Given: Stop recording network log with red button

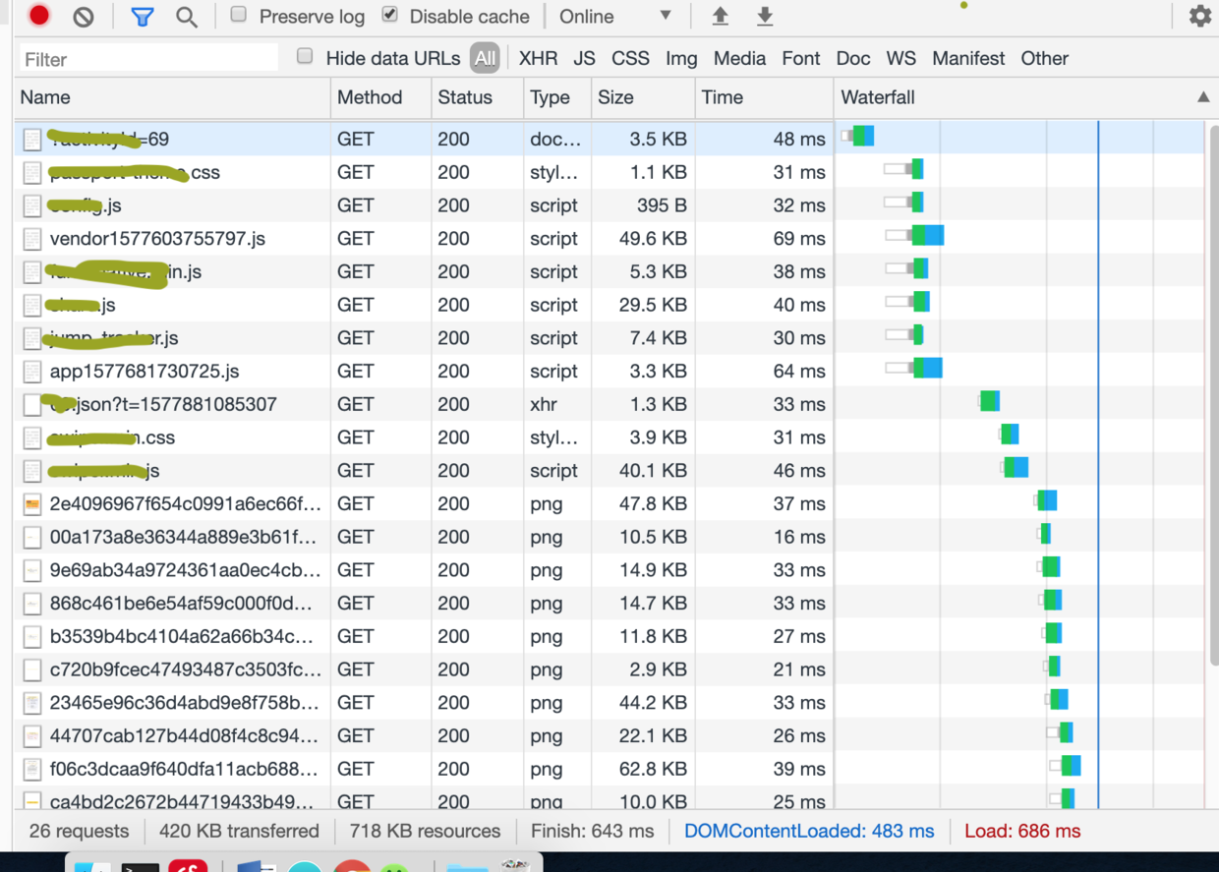Looking at the screenshot, I should point(39,16).
